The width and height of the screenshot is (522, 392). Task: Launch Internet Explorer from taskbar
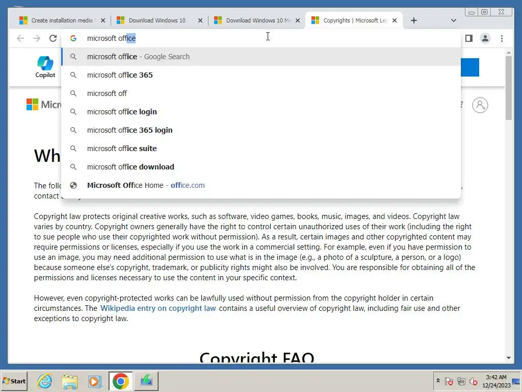pos(44,381)
